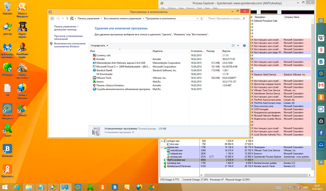The height and width of the screenshot is (191, 326).
Task: Click the Programs and Features search field
Action: click(x=225, y=19)
